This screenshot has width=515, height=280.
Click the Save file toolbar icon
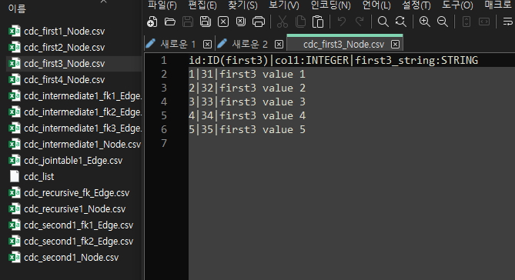(x=188, y=22)
